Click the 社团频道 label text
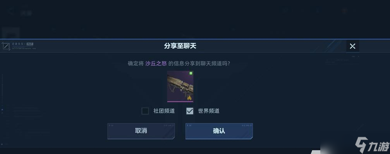The width and height of the screenshot is (390, 154). coord(164,111)
